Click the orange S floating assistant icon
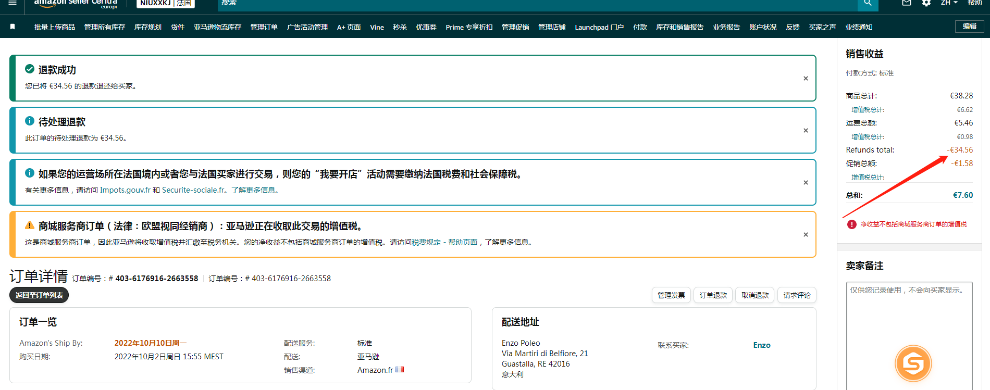Image resolution: width=990 pixels, height=390 pixels. click(913, 363)
